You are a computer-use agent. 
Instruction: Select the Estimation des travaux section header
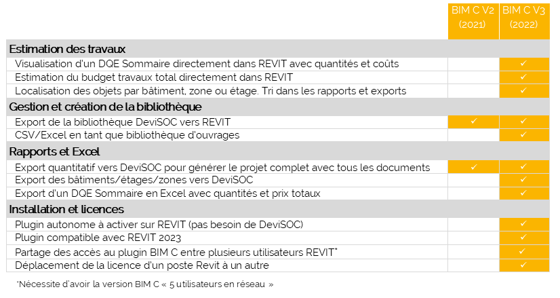coord(67,49)
